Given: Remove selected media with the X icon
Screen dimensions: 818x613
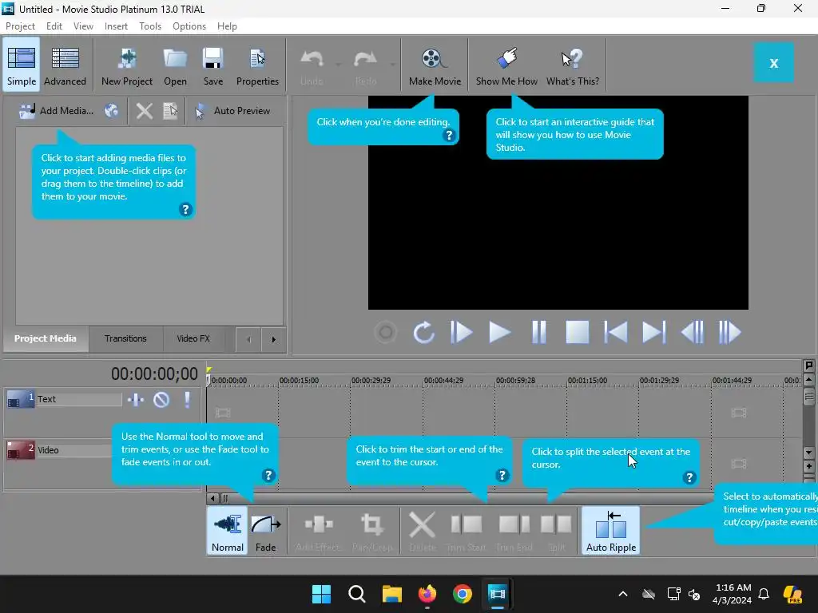Looking at the screenshot, I should click(x=145, y=110).
